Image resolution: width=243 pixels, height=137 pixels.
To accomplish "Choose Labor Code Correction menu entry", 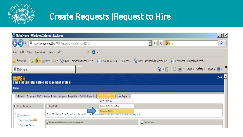I will 116,106.
